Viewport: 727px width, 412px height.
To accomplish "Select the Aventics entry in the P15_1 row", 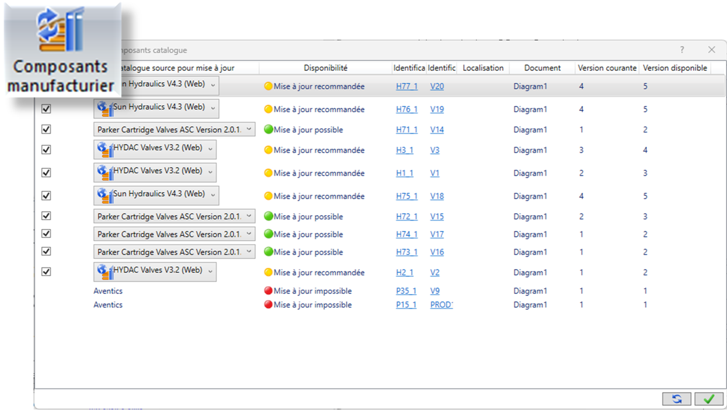I will pyautogui.click(x=108, y=305).
